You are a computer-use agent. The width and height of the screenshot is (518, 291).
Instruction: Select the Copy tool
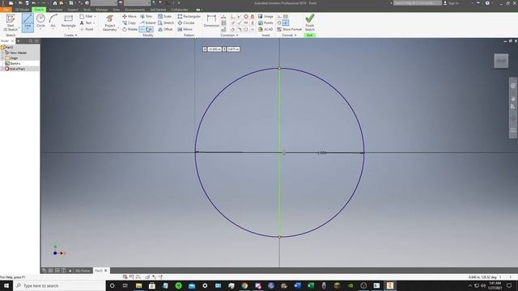tap(129, 23)
